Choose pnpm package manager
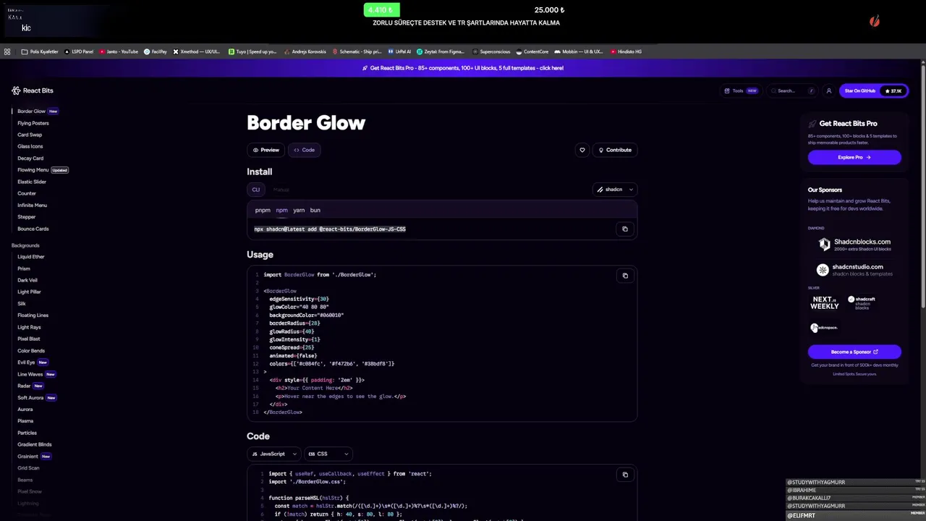Viewport: 926px width, 521px height. pos(263,210)
